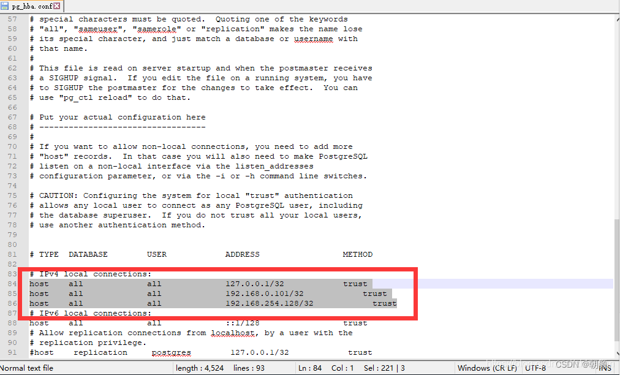Click '"pg_ctl reload"' on line 65
The height and width of the screenshot is (375, 620).
tap(96, 97)
